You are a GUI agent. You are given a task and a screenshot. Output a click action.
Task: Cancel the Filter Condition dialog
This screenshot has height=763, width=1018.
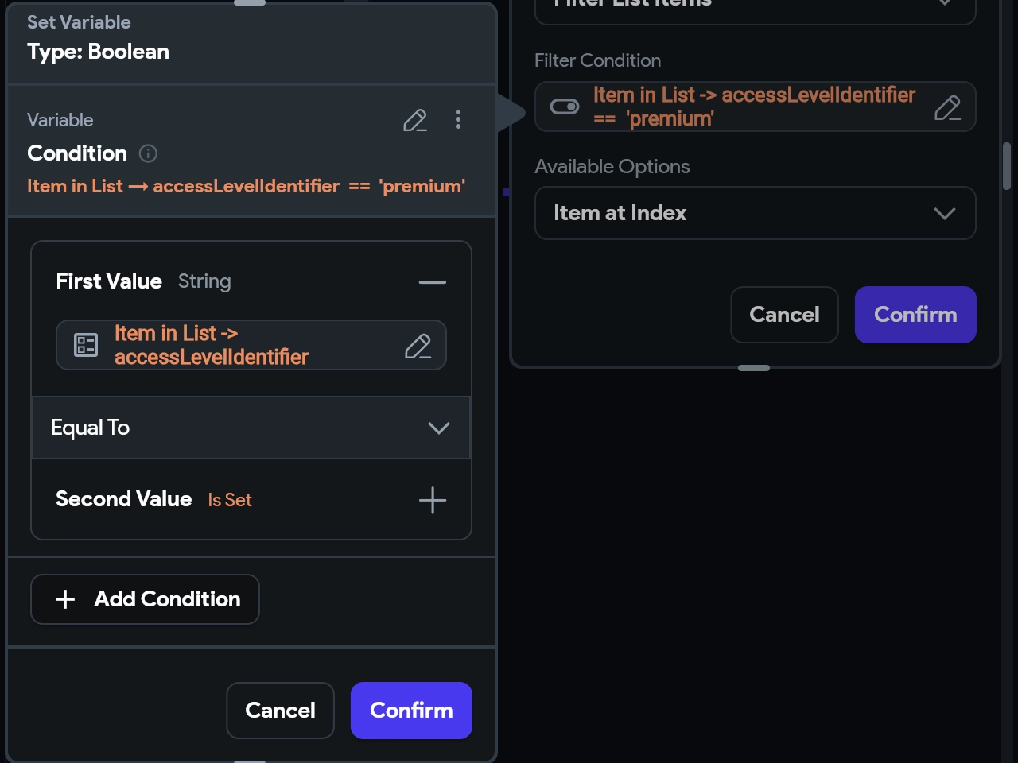point(784,315)
